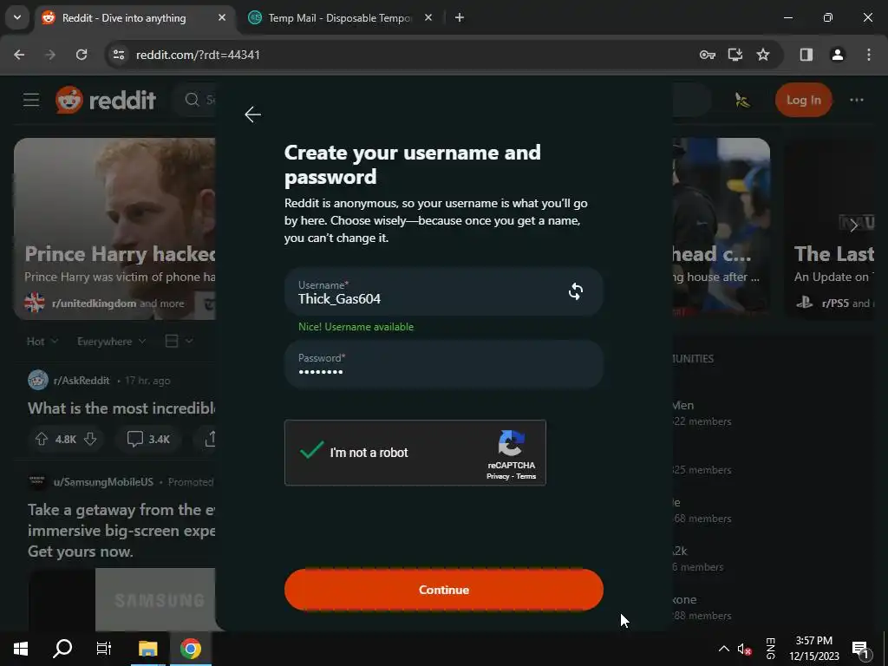Open the muted volume tray icon

coord(744,649)
